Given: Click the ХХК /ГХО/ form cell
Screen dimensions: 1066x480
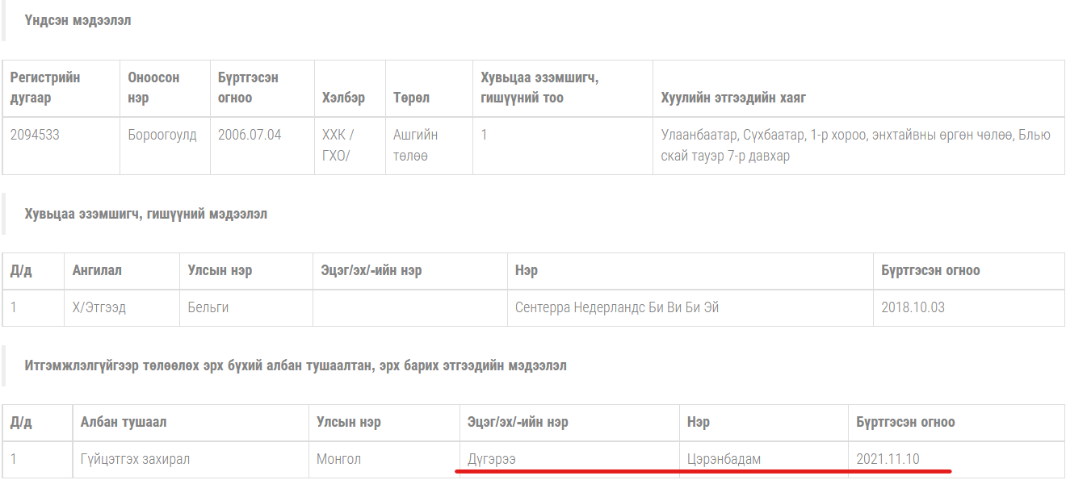Looking at the screenshot, I should click(338, 145).
